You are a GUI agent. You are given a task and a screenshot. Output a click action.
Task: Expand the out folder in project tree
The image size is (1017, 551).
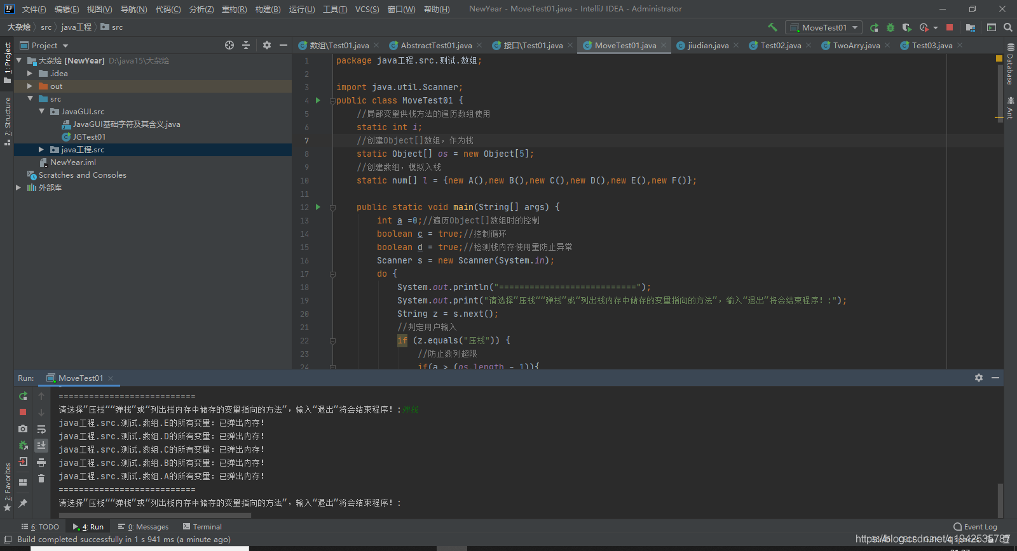coord(29,86)
